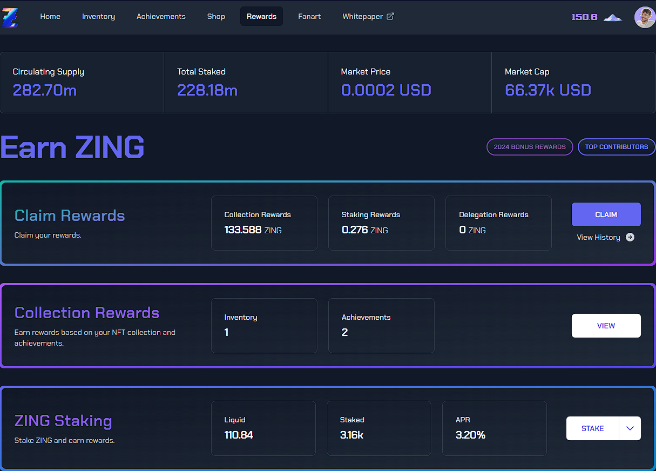
Task: Select the Rewards tab
Action: coord(261,16)
